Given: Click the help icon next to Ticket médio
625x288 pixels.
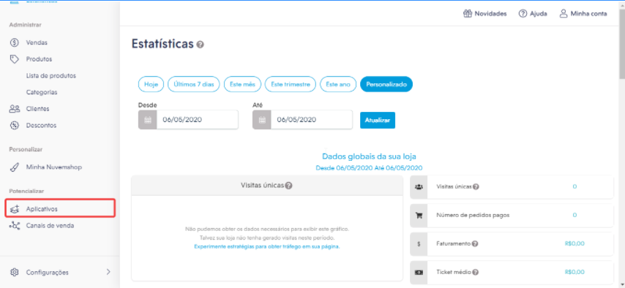Looking at the screenshot, I should pos(475,273).
